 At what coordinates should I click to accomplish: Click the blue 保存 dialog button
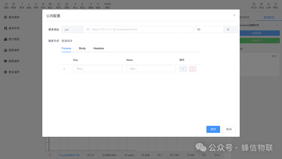point(213,129)
